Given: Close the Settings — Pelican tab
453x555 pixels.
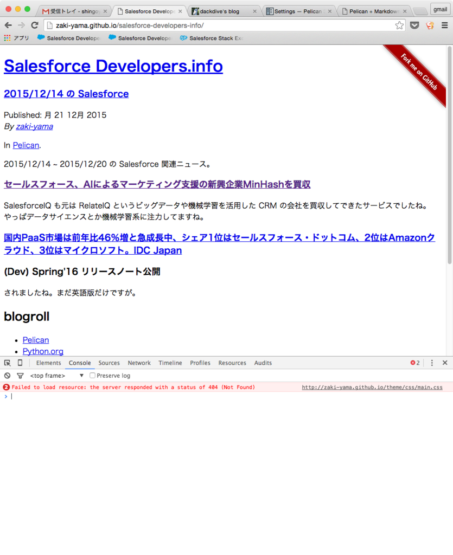Looking at the screenshot, I should click(x=330, y=11).
